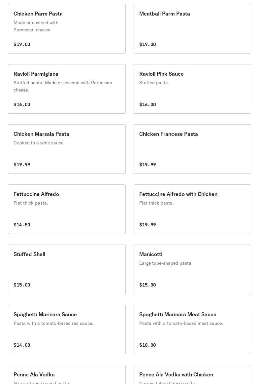Screen dimensions: 259x384
Task: Choose the Stuffed Shell item
Action: point(67,269)
